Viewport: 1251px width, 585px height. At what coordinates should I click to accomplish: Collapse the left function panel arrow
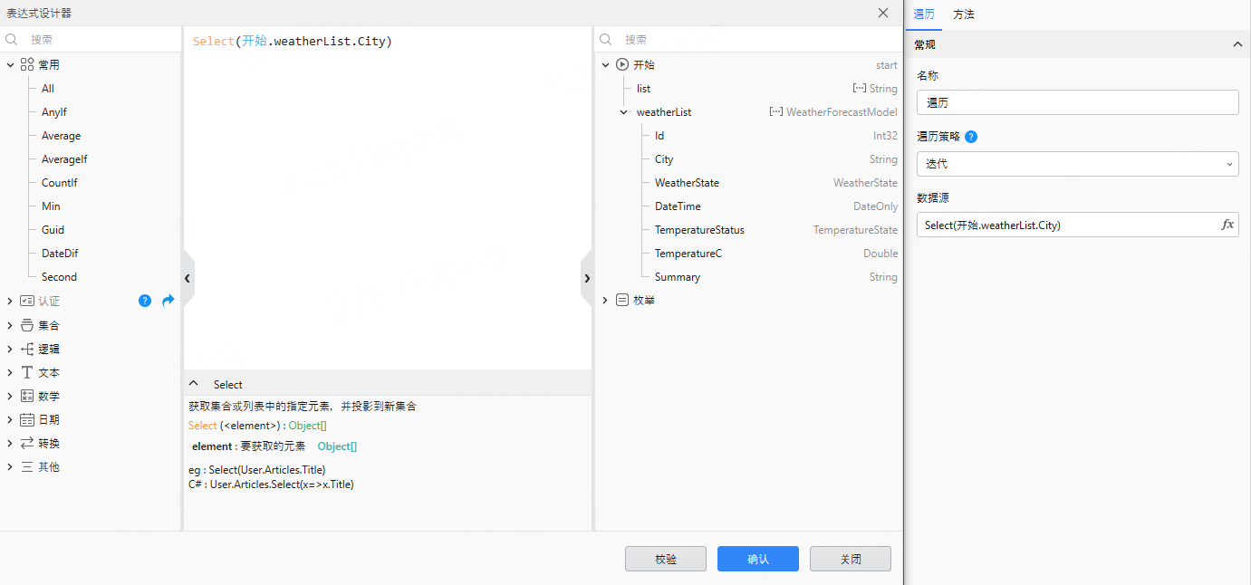pyautogui.click(x=188, y=279)
